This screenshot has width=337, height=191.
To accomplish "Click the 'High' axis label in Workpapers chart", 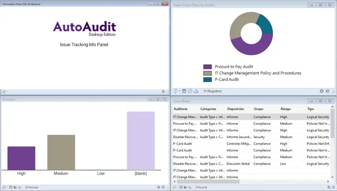I will (x=21, y=173).
